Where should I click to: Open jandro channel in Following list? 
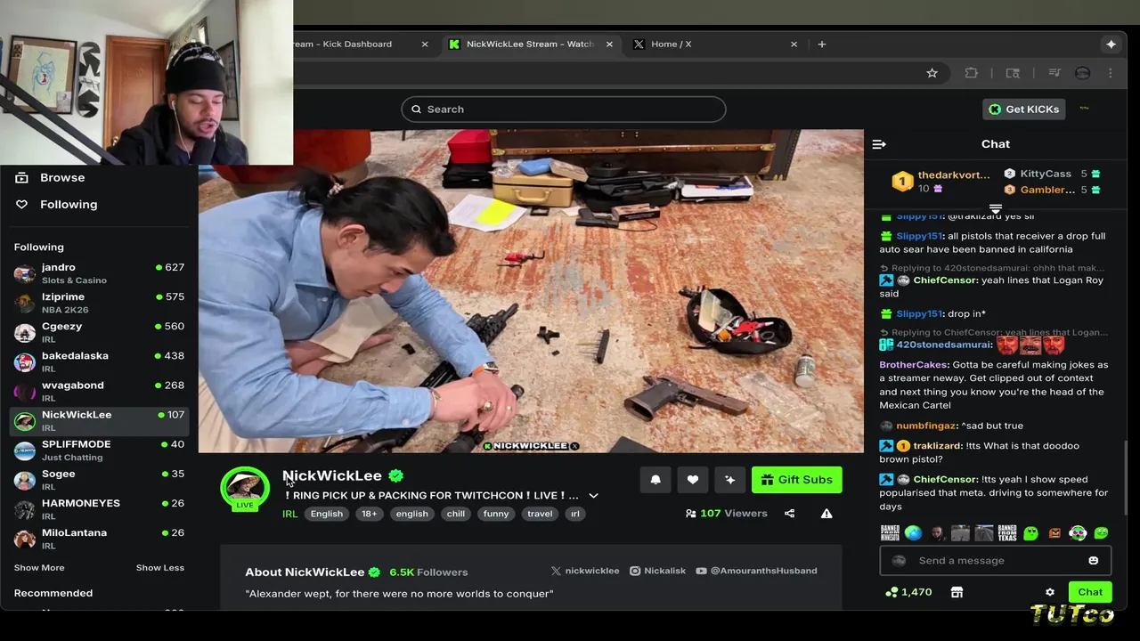pyautogui.click(x=99, y=273)
